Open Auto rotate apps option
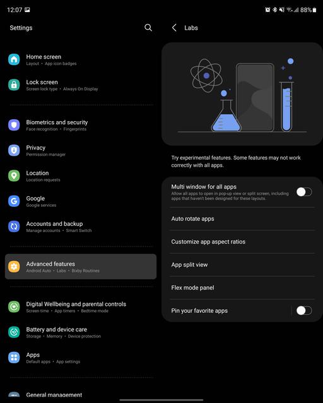Screen dimensions: 323x403 click(x=242, y=219)
